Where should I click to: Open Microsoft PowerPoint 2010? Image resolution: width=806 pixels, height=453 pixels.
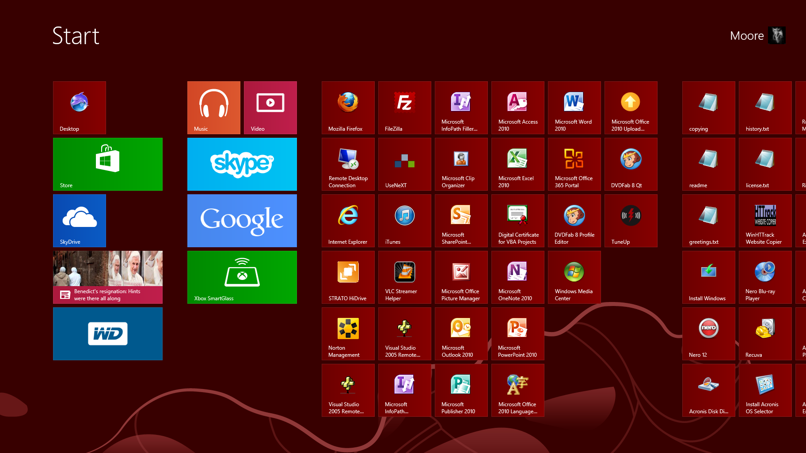tap(517, 333)
